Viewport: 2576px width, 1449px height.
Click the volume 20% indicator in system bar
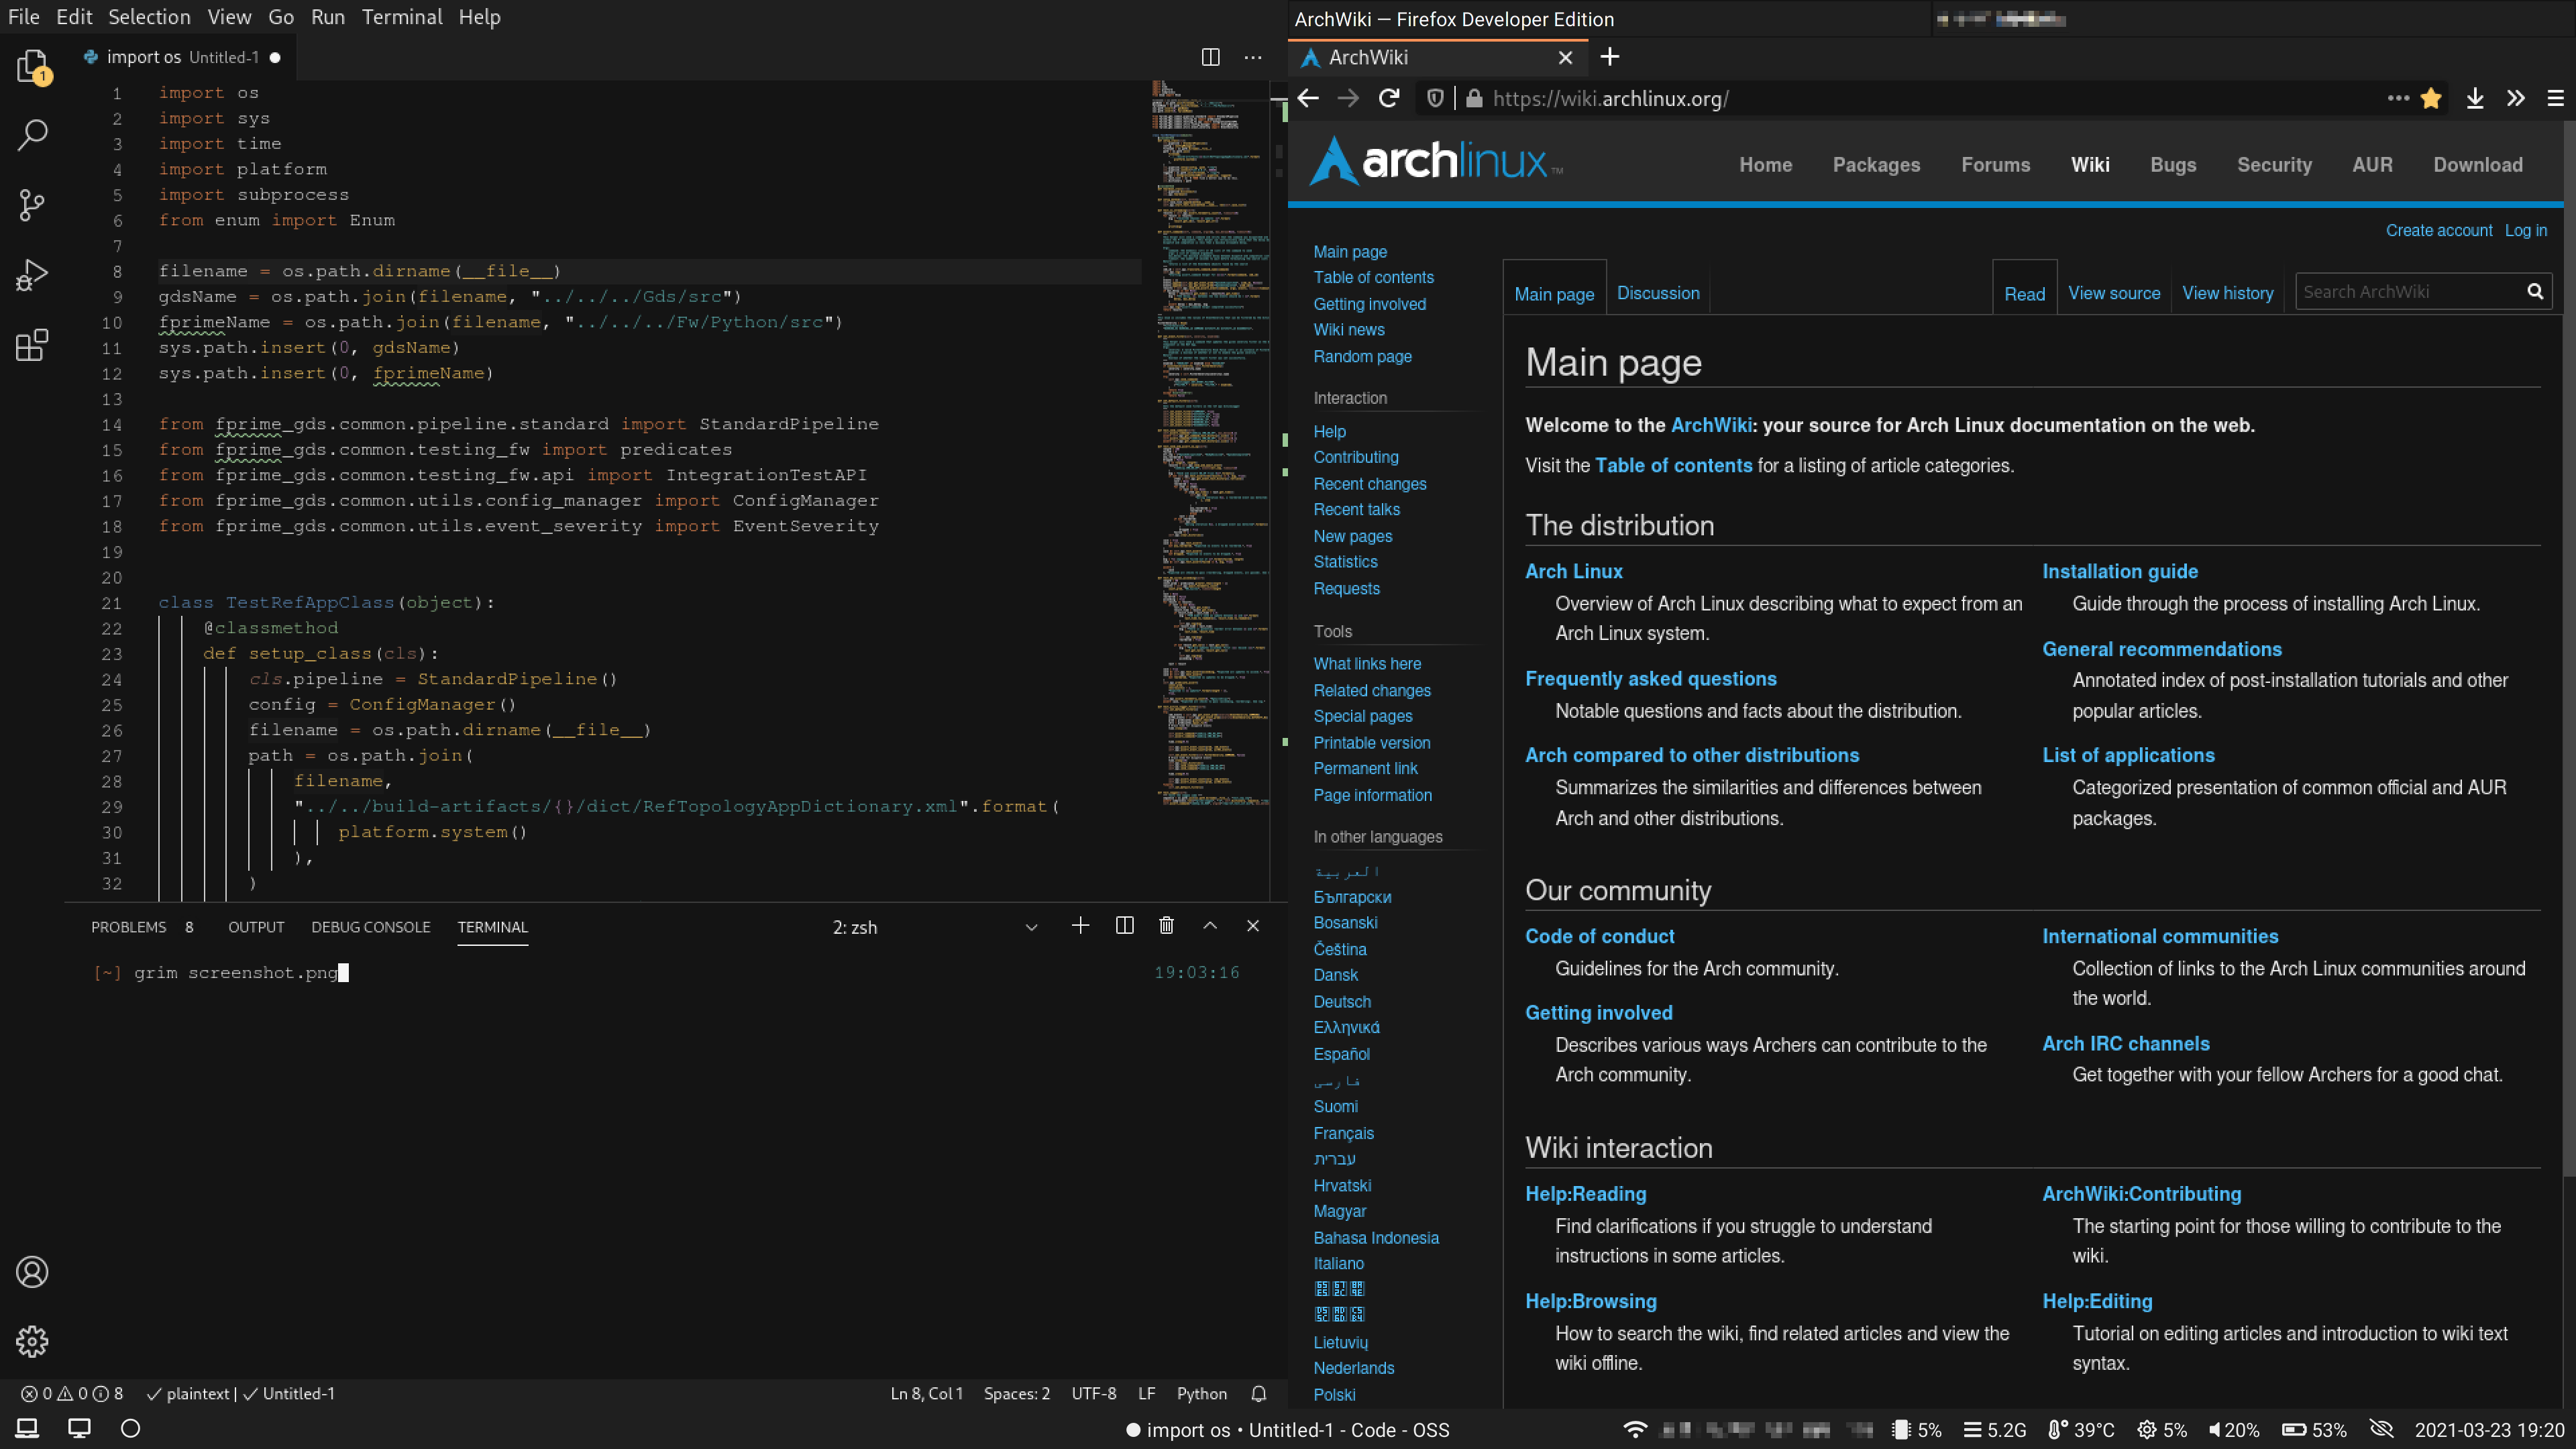tap(2234, 1430)
